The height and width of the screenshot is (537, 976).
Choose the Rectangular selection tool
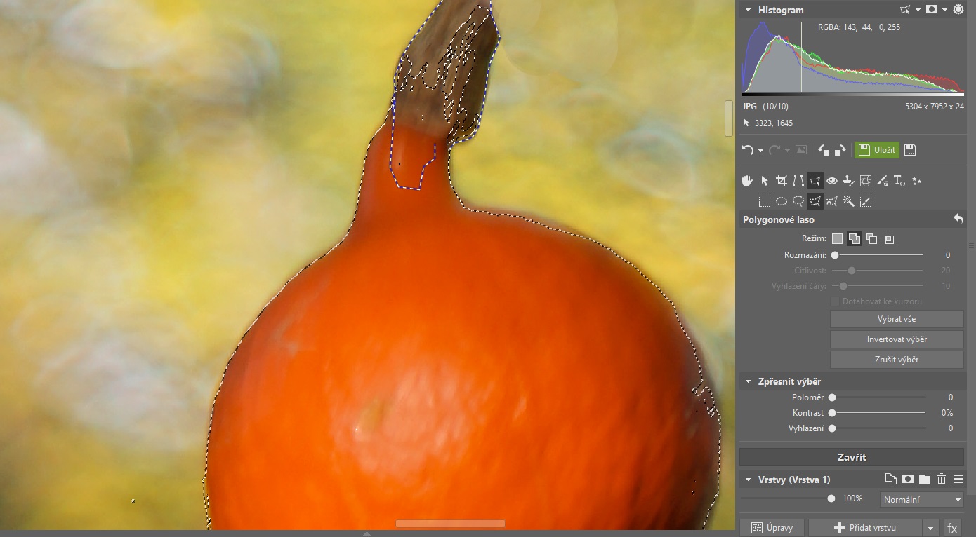pyautogui.click(x=764, y=201)
